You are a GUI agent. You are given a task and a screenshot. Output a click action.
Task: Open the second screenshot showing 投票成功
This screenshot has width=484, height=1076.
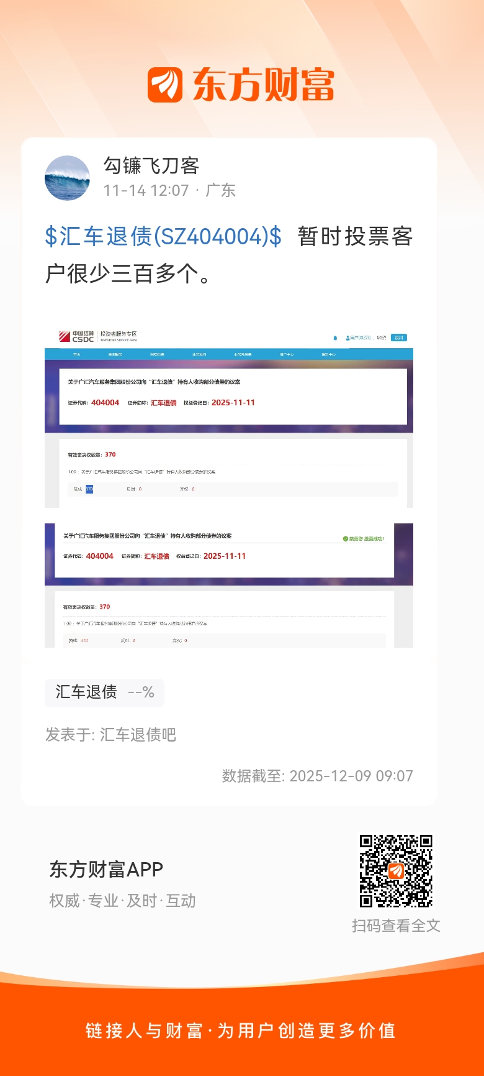(229, 585)
